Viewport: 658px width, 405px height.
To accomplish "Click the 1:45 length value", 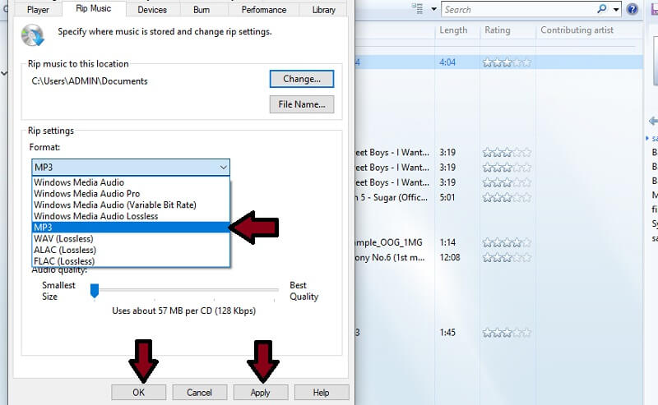I will click(x=447, y=333).
